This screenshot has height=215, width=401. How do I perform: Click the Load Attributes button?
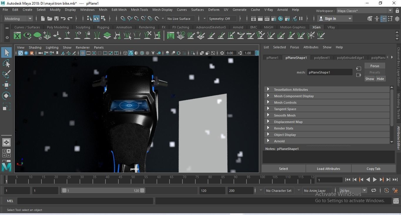[328, 169]
